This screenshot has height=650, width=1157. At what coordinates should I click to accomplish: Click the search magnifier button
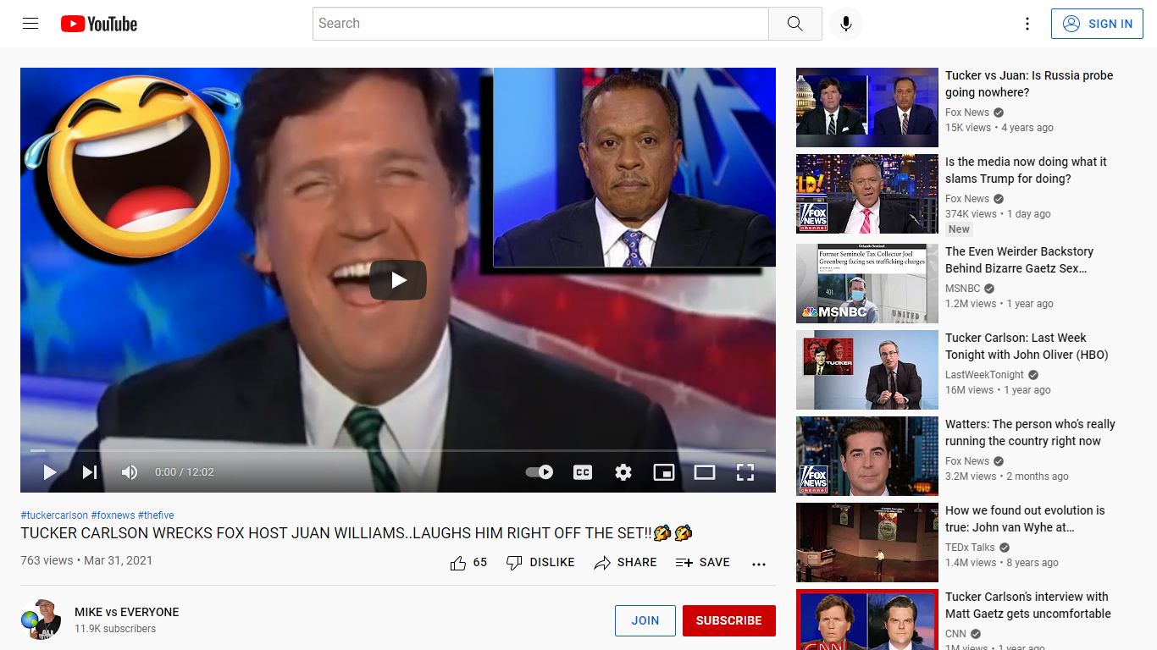[x=794, y=24]
